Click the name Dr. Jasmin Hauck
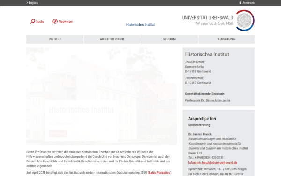The width and height of the screenshot is (281, 176). [x=200, y=134]
